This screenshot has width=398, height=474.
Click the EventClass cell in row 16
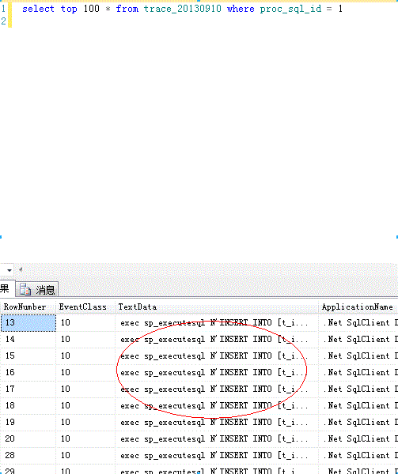85,373
